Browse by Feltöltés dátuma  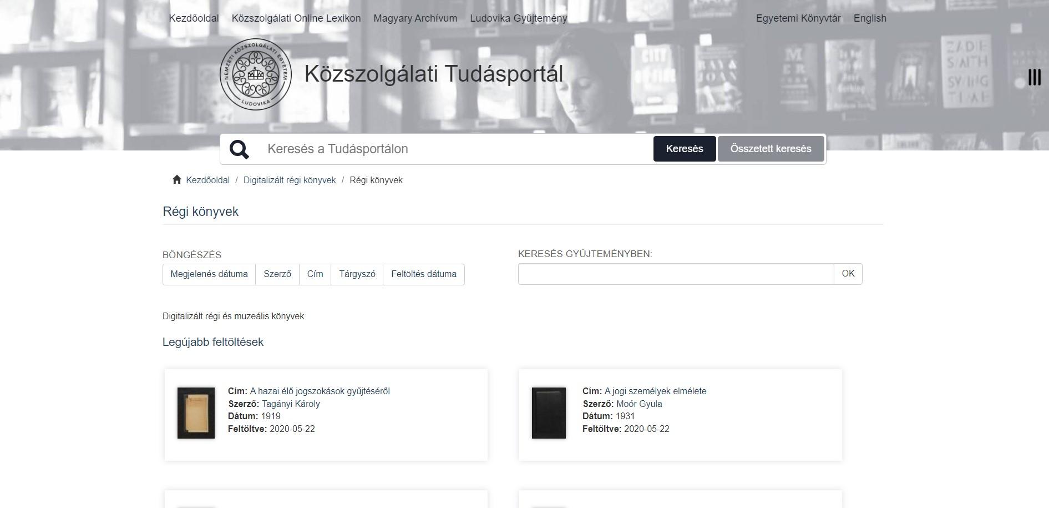pos(424,274)
